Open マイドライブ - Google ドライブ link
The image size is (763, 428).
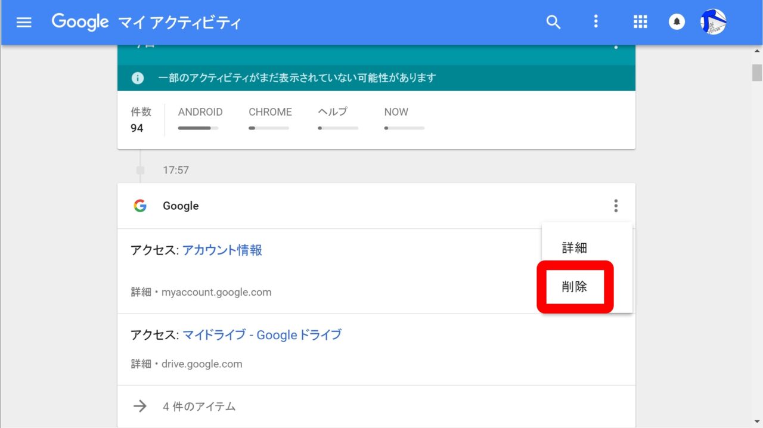coord(262,335)
